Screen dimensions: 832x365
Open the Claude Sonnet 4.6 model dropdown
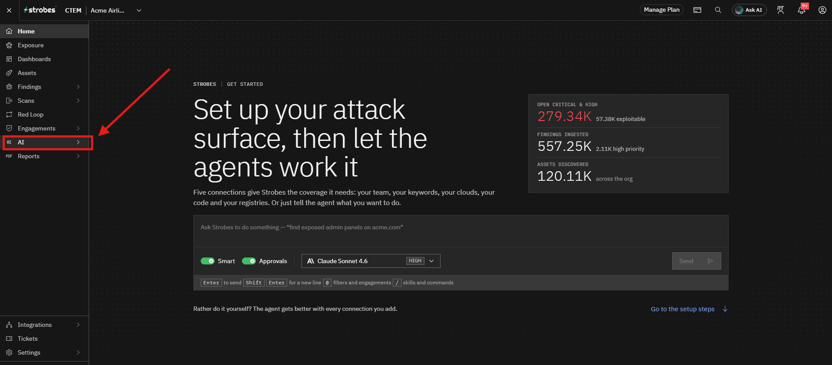tap(371, 261)
